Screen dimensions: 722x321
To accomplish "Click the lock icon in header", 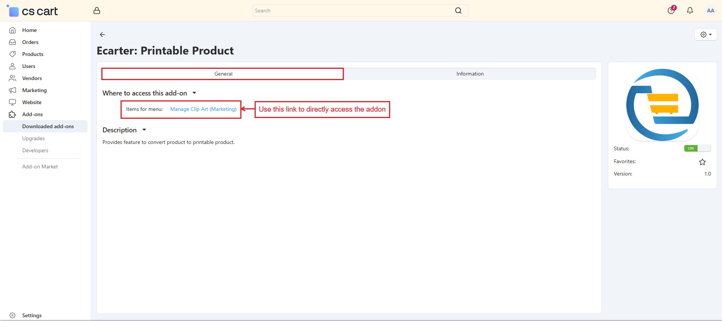I will click(x=97, y=11).
